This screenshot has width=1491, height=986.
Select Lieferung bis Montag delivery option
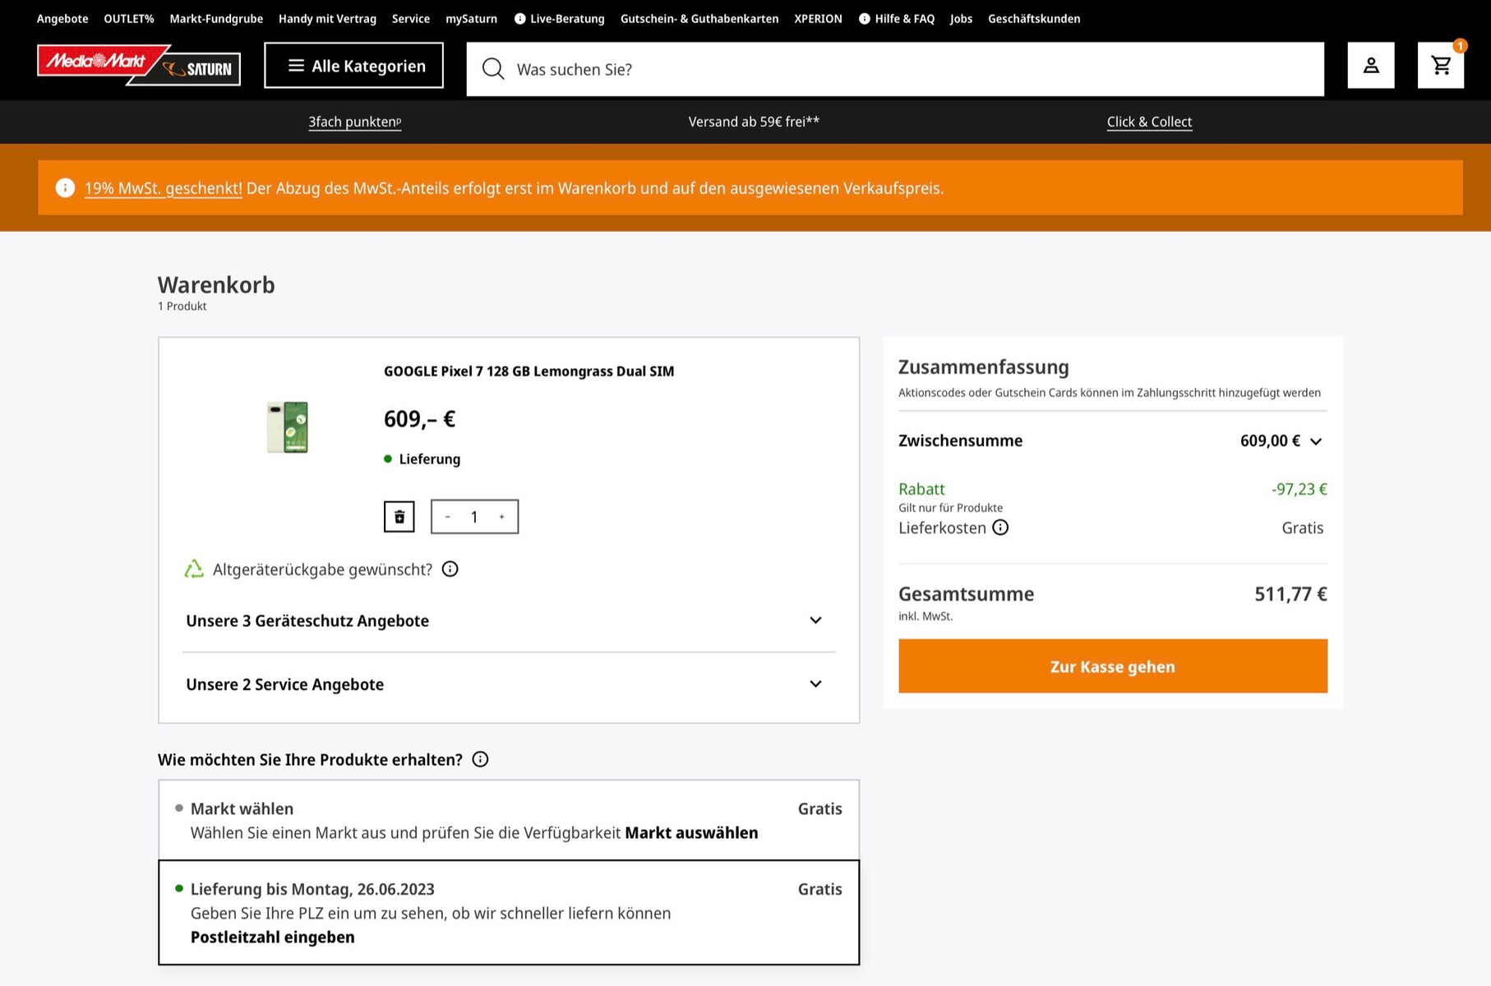pos(312,889)
